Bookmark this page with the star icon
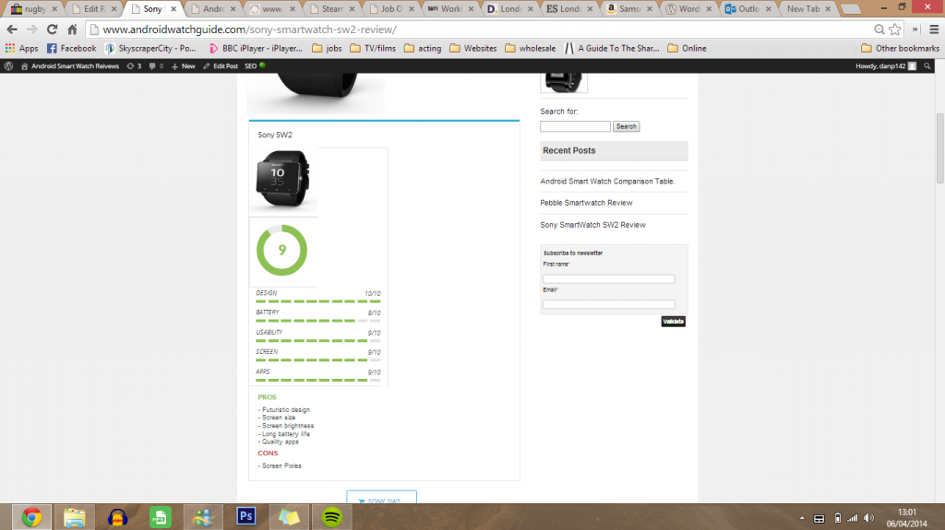945x530 pixels. 894,29
